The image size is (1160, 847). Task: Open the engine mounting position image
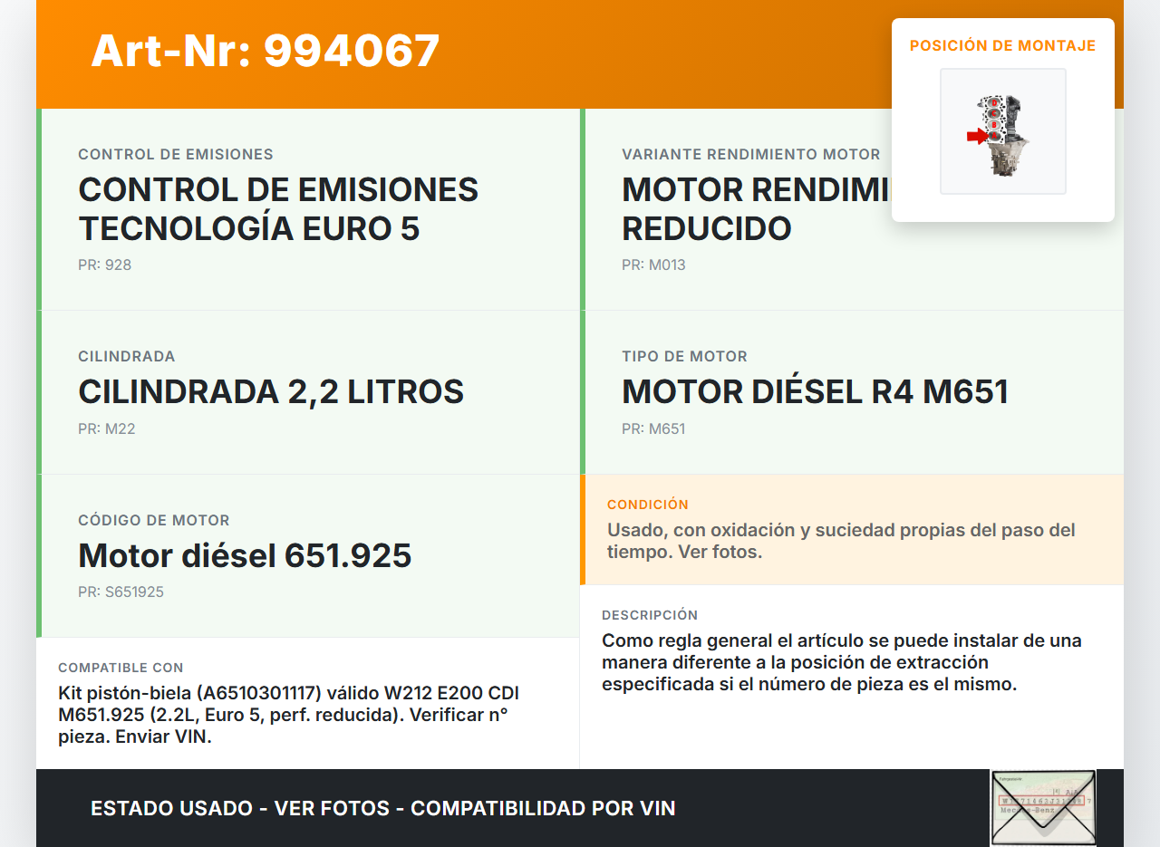coord(1002,131)
